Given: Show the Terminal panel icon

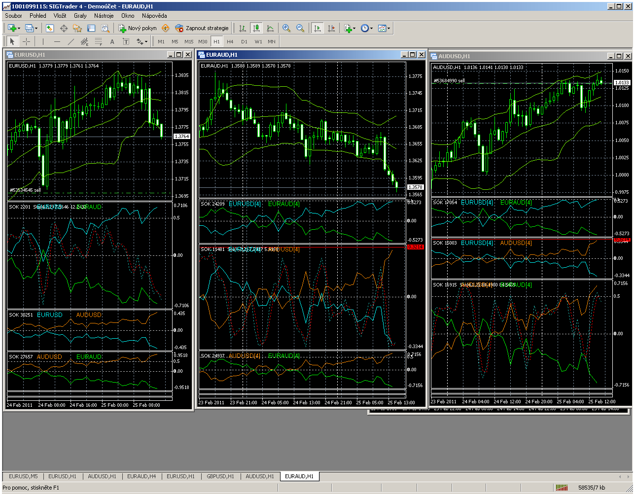Looking at the screenshot, I should (x=91, y=28).
